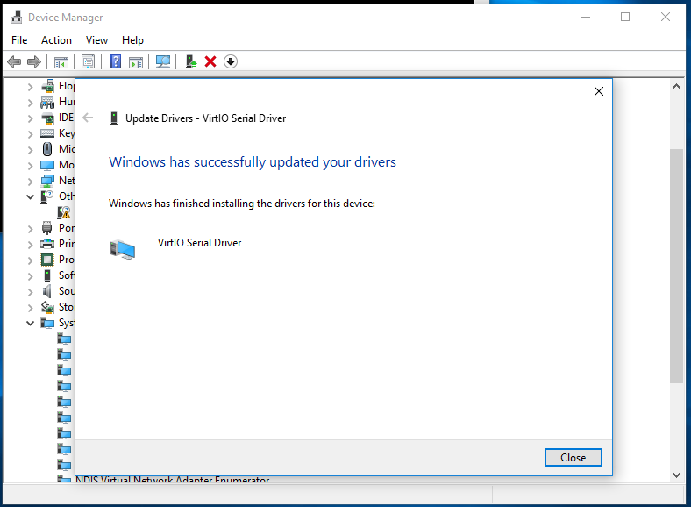Close the Update Drivers dialog with X

coord(598,91)
